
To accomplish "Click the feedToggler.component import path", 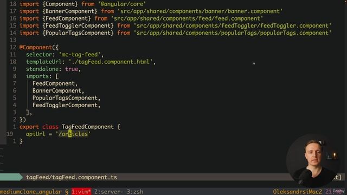I will click(233, 25).
